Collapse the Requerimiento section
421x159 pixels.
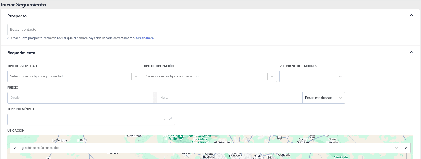411,52
